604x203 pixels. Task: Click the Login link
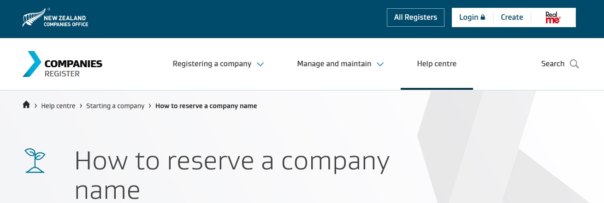[468, 17]
